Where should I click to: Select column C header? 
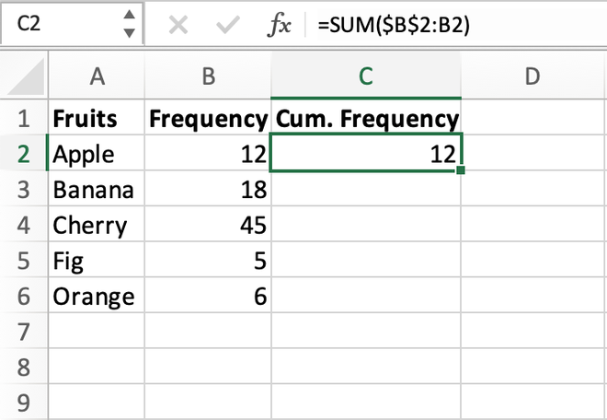click(366, 77)
